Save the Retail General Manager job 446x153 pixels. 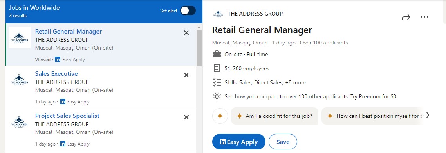(x=283, y=142)
